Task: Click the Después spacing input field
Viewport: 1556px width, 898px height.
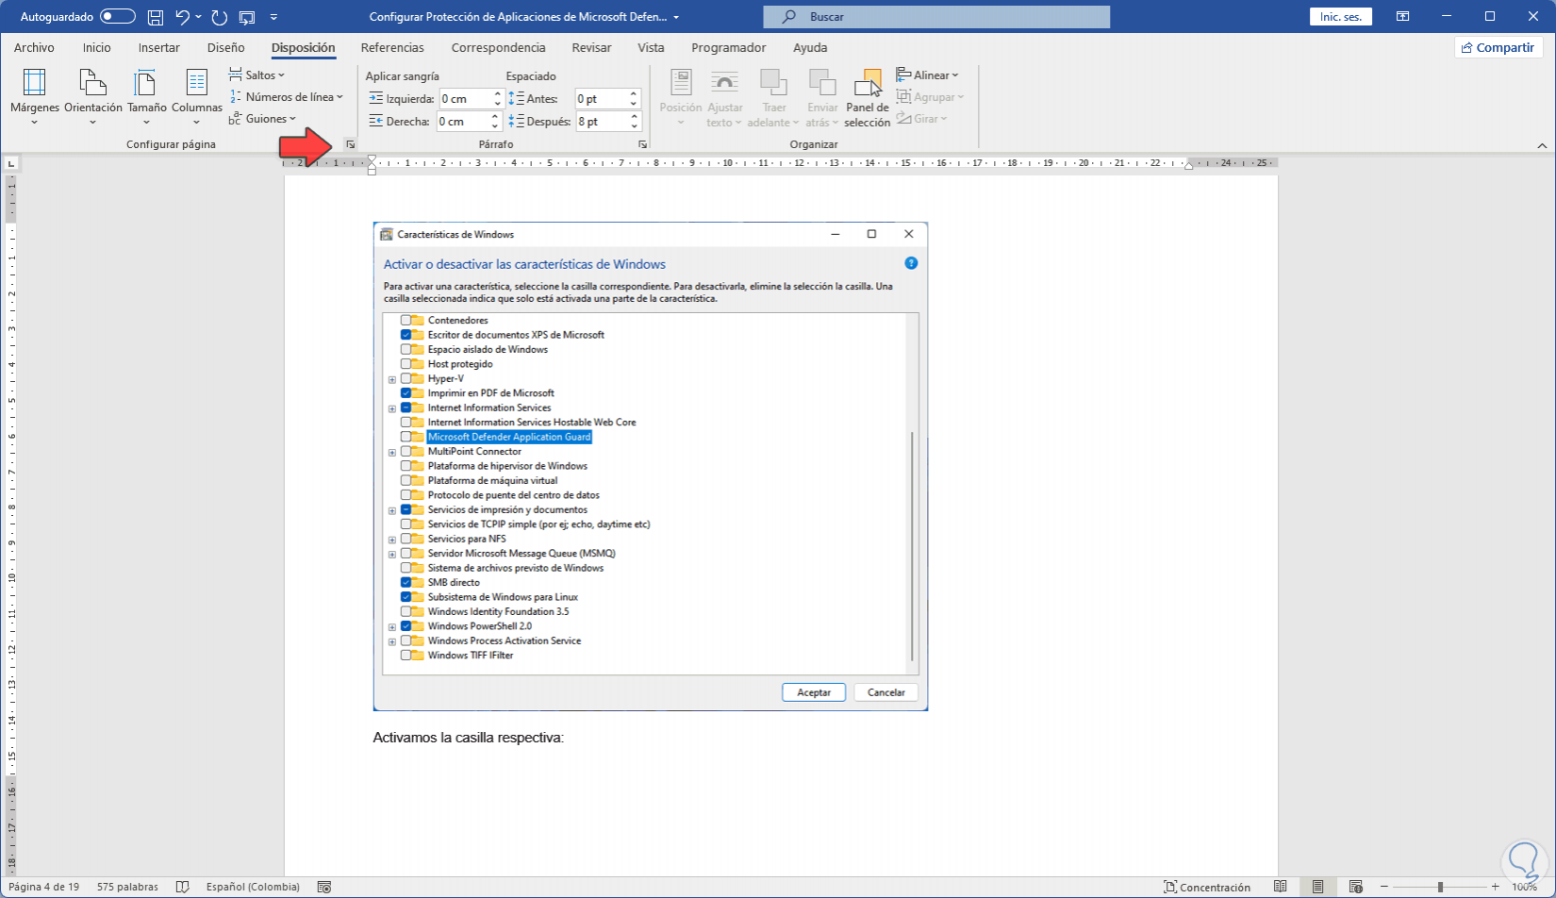Action: coord(602,122)
